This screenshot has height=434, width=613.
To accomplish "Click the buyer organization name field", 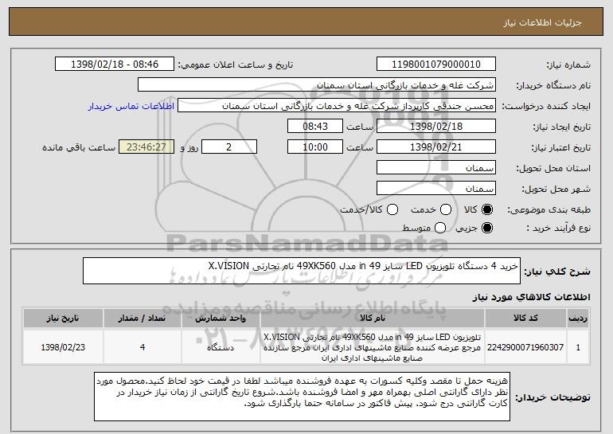I will tap(317, 85).
